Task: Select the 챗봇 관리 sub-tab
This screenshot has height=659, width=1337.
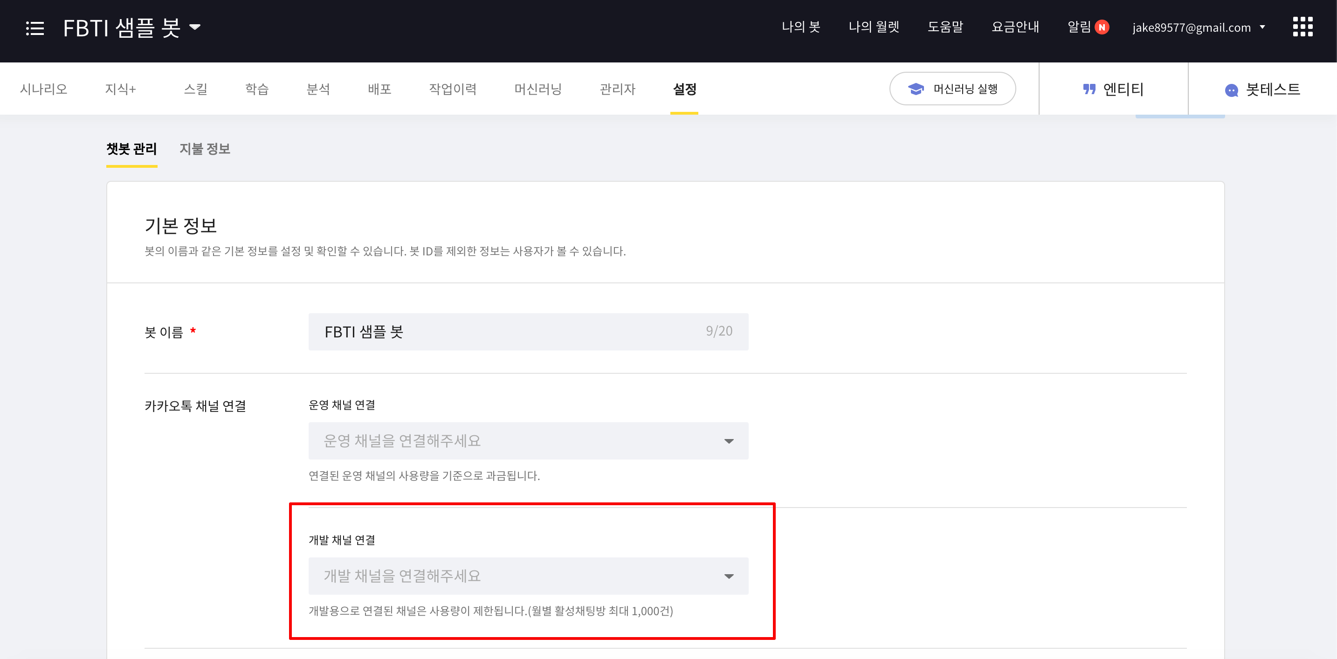Action: 131,150
